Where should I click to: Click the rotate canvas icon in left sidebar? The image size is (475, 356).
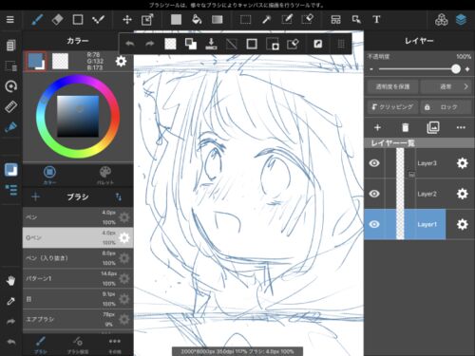pos(10,86)
